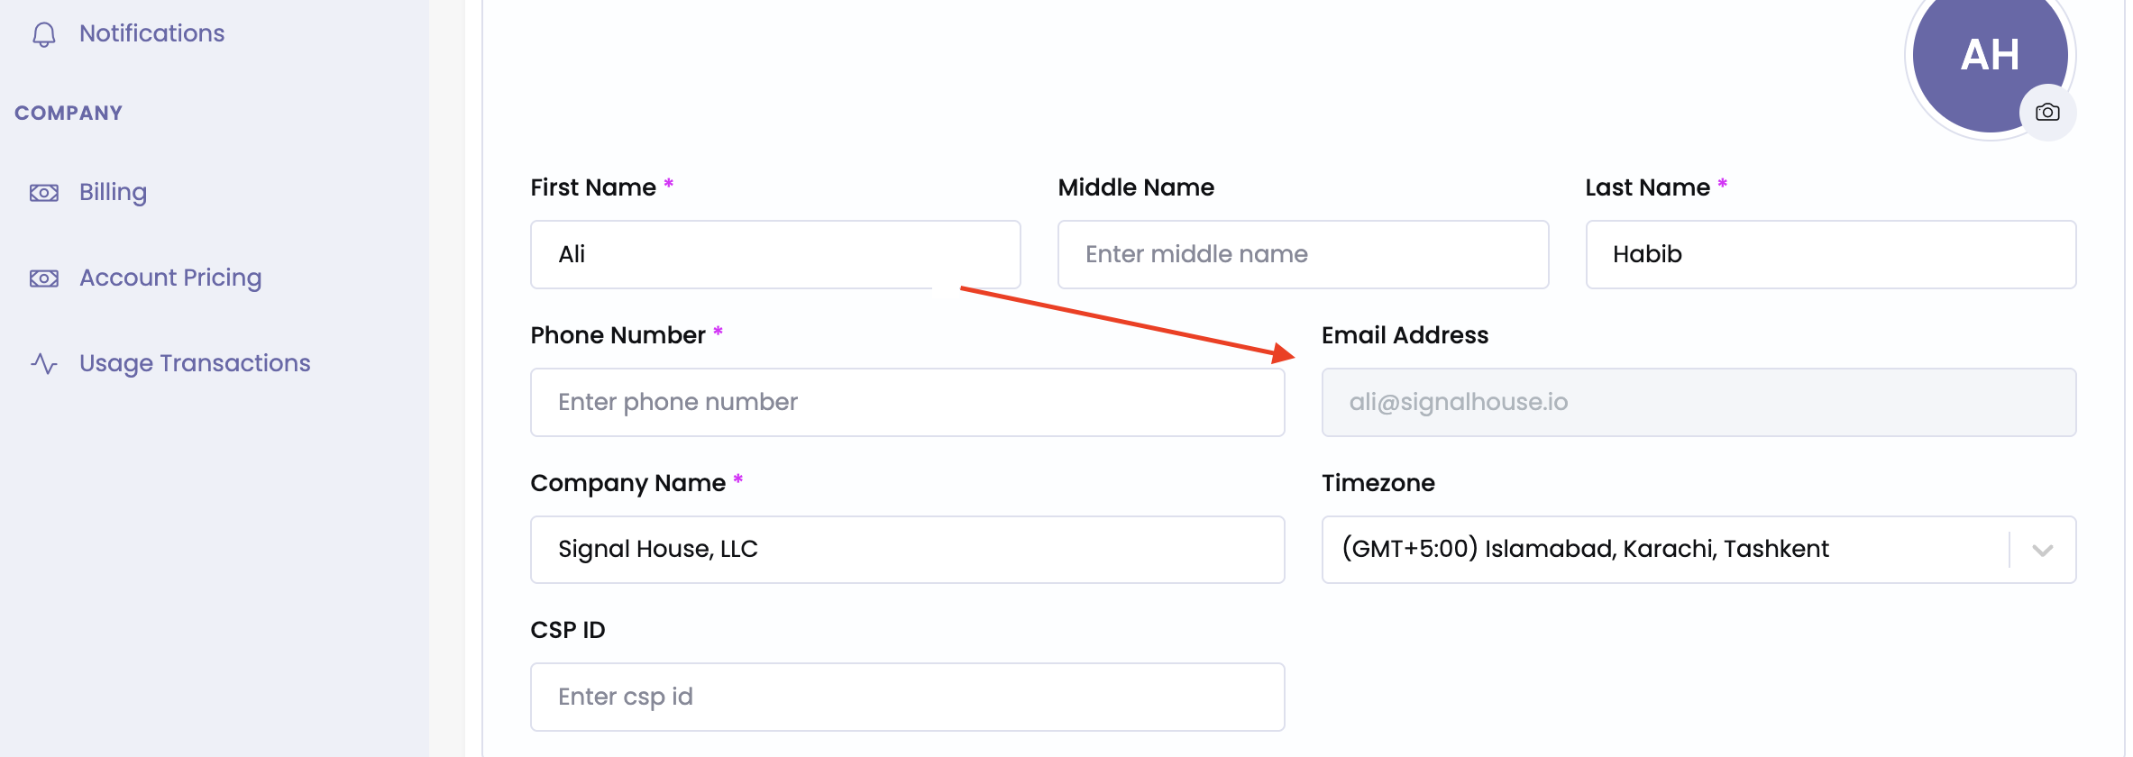2133x757 pixels.
Task: Expand the Timezone dropdown chevron
Action: pos(2043,550)
